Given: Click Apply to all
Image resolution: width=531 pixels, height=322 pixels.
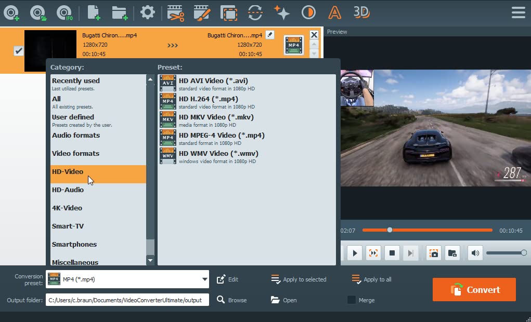Looking at the screenshot, I should pyautogui.click(x=371, y=279).
